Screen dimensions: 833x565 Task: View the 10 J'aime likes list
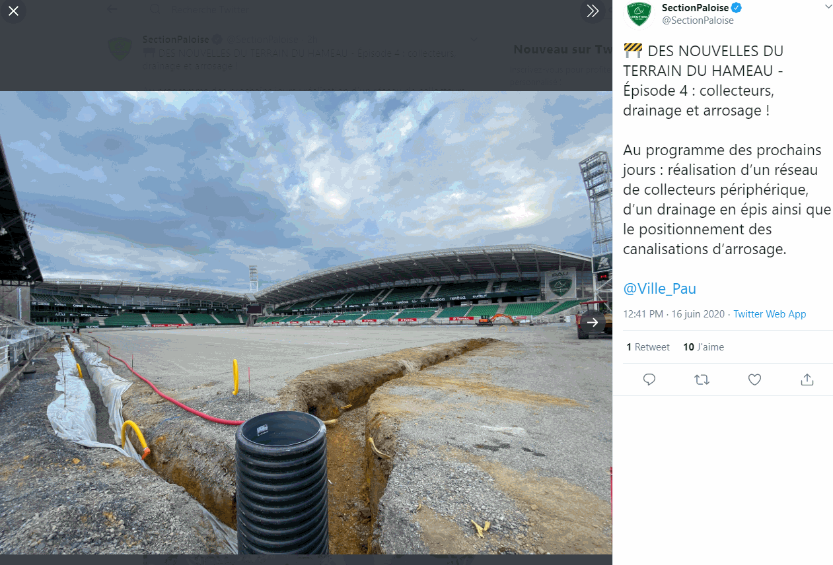(x=704, y=347)
